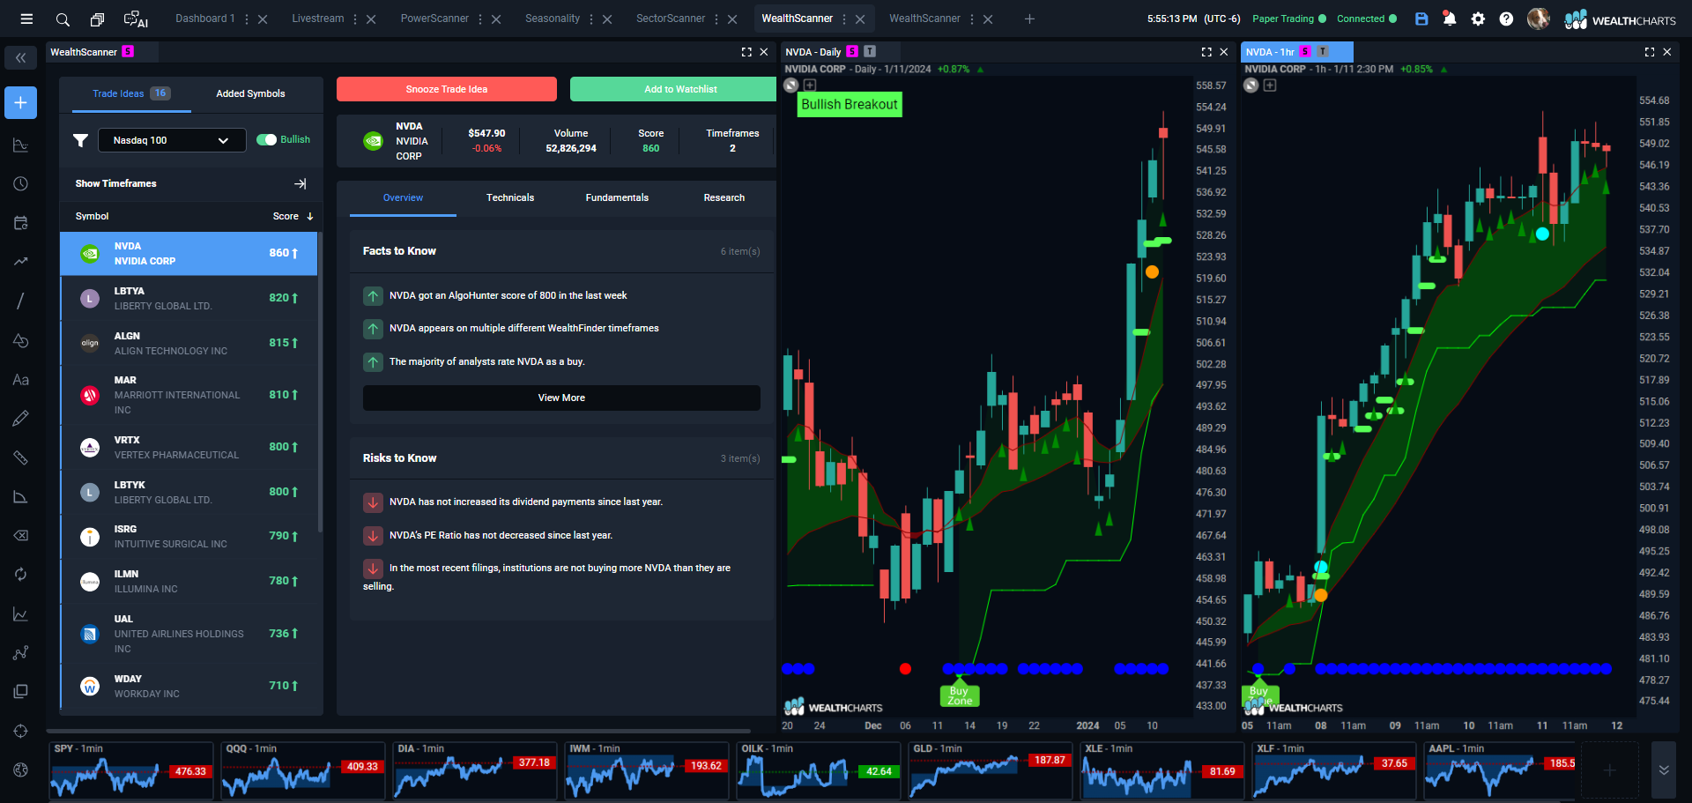Click the blue plus add button
The height and width of the screenshot is (803, 1692).
coord(20,102)
